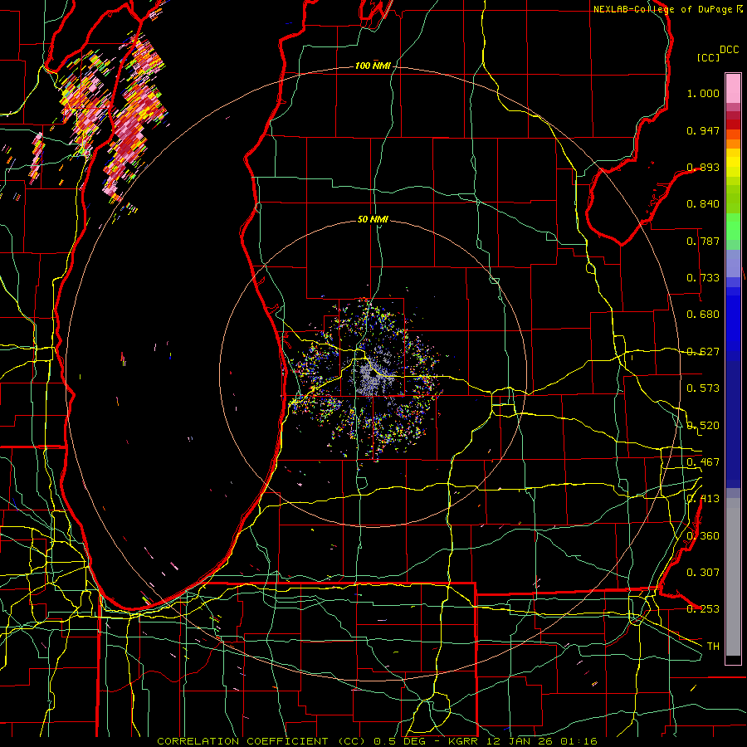Click the [CC] legend label

click(709, 57)
